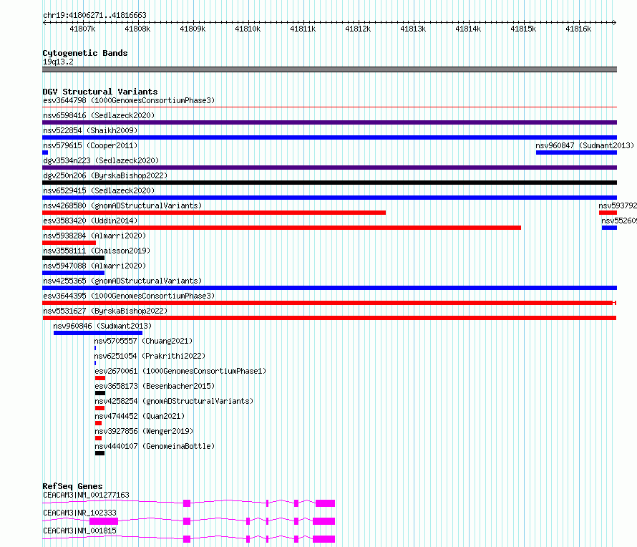This screenshot has height=547, width=637.
Task: Select the last exon of CEACAM3 NM_001815
Action: click(324, 539)
